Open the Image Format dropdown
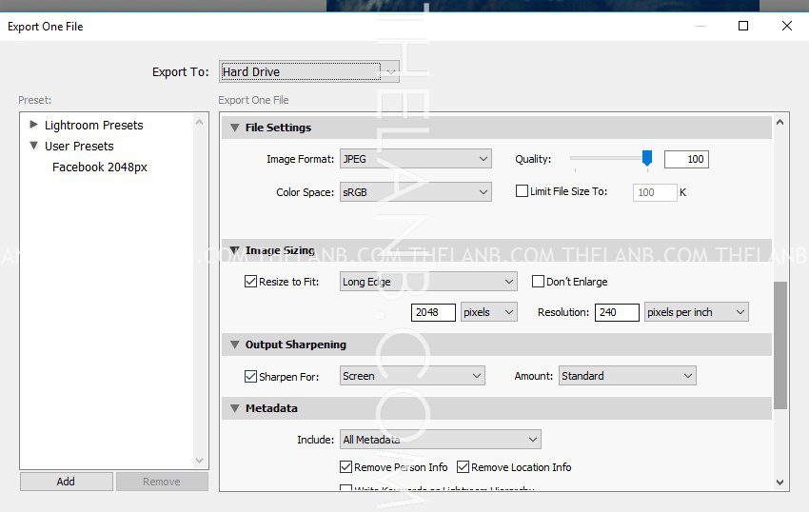Viewport: 809px width, 512px height. click(415, 159)
